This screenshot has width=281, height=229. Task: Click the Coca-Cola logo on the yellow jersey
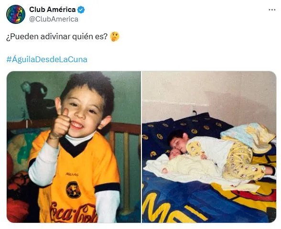click(x=74, y=212)
